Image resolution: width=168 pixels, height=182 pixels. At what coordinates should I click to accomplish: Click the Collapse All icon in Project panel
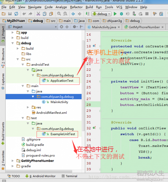(67, 27)
